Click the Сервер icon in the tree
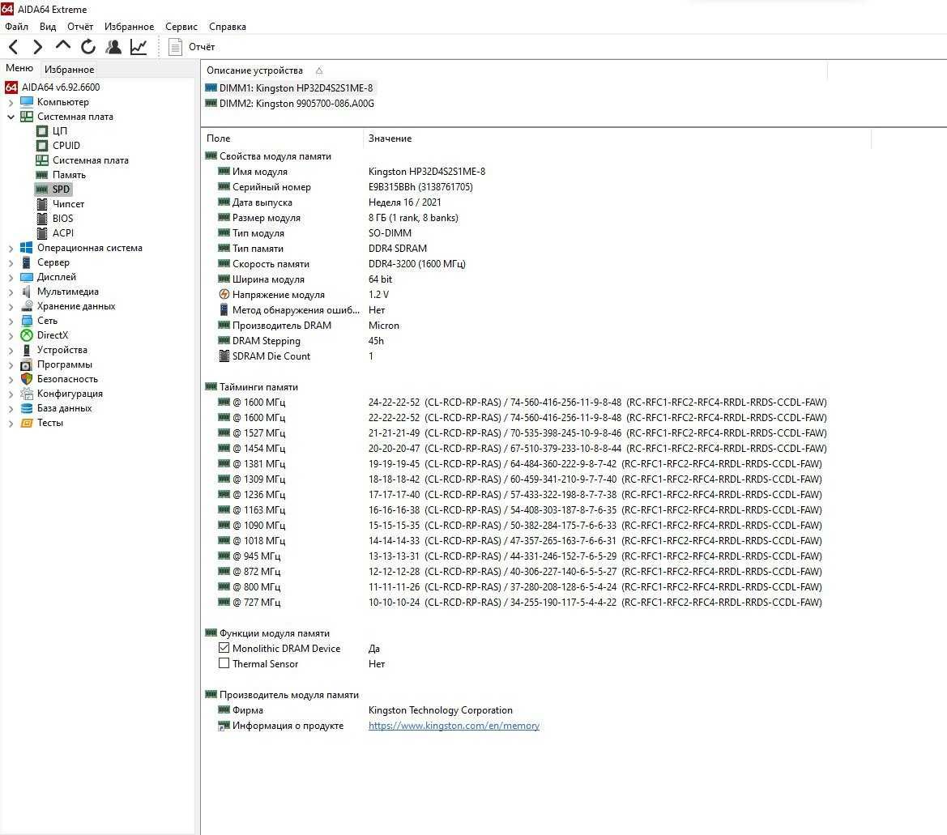This screenshot has width=947, height=835. (x=27, y=262)
